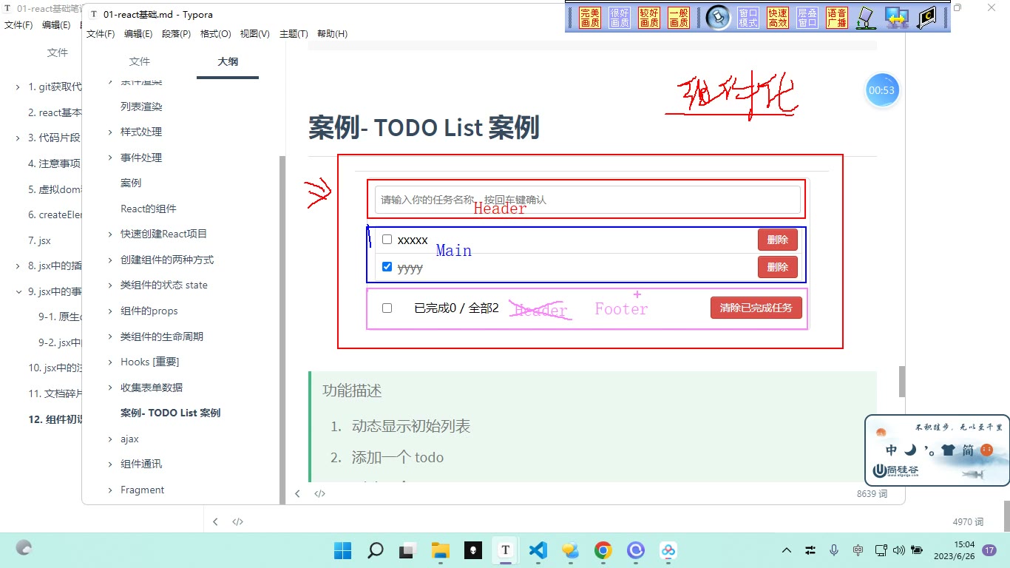Click the outline sidebar scrollbar
This screenshot has width=1010, height=568.
282,329
